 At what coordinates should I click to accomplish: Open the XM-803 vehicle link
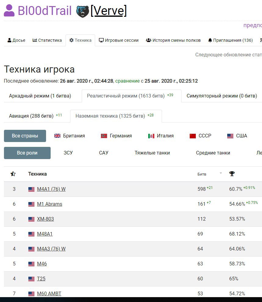pyautogui.click(x=45, y=219)
